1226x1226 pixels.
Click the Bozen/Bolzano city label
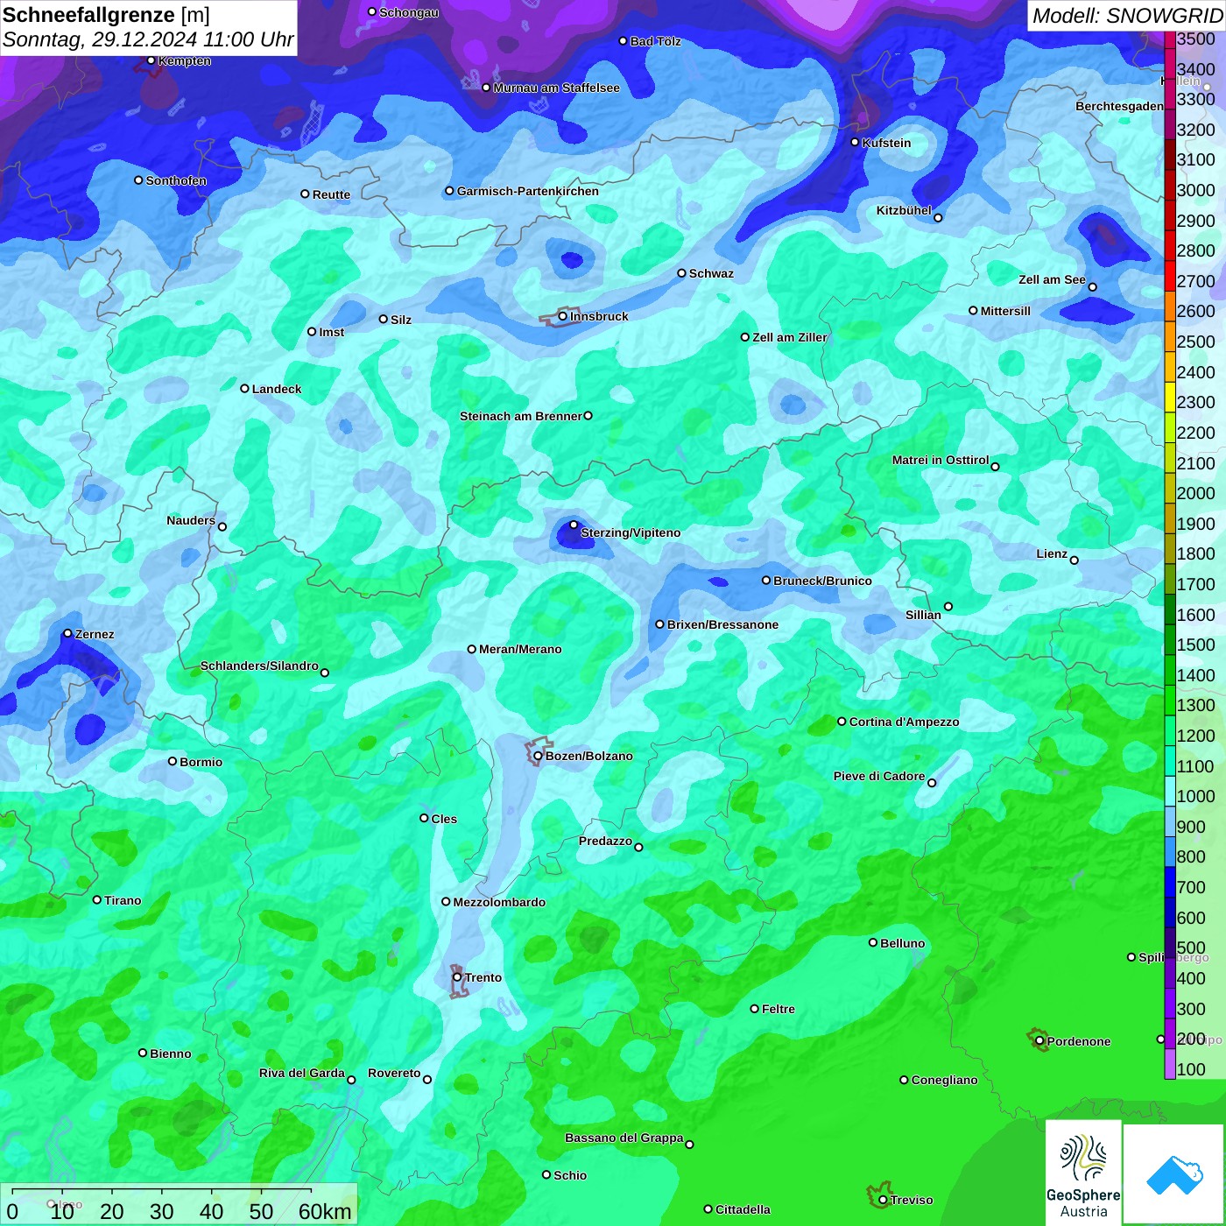pos(589,756)
